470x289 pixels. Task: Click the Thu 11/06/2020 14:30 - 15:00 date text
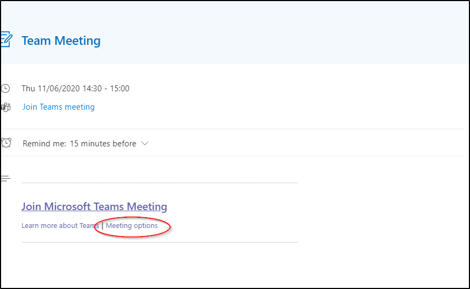76,89
